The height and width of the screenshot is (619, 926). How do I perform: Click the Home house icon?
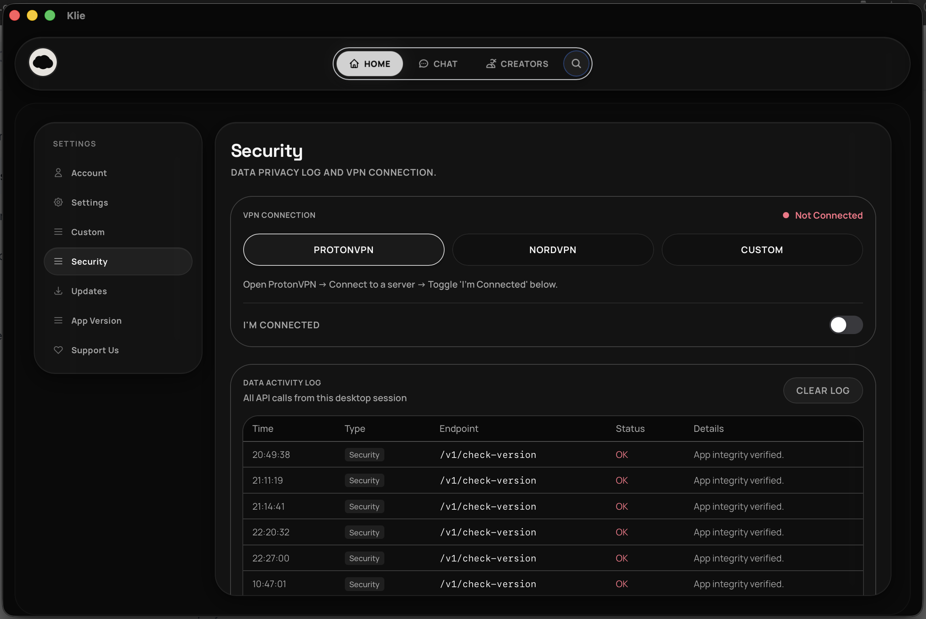tap(354, 64)
